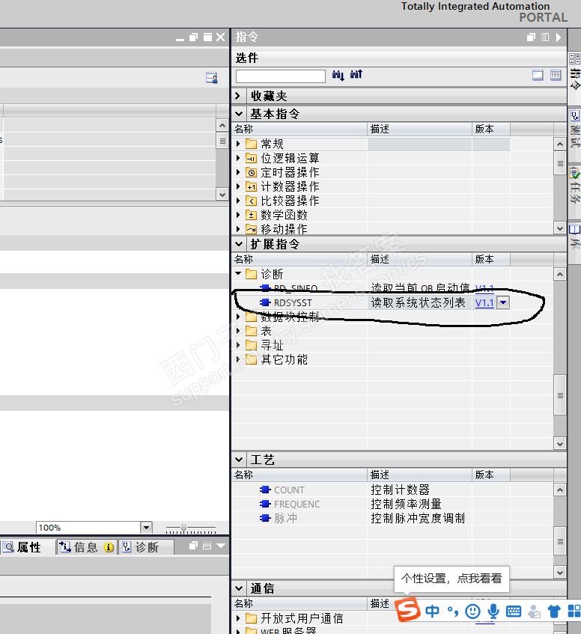Viewport: 581px width, 634px height.
Task: Click the Sogou input method S logo
Action: [x=407, y=610]
